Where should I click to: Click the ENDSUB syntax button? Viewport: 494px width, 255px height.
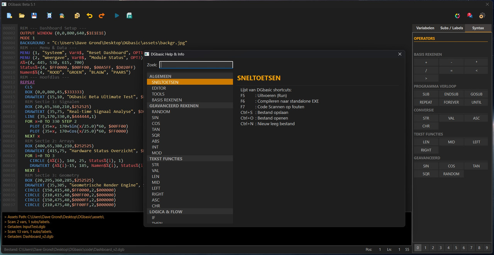coord(451,94)
